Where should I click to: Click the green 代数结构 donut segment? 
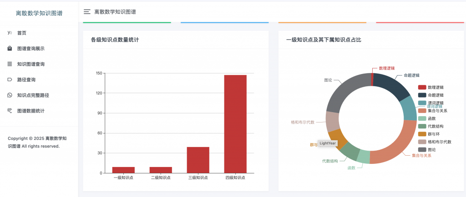click(350, 151)
